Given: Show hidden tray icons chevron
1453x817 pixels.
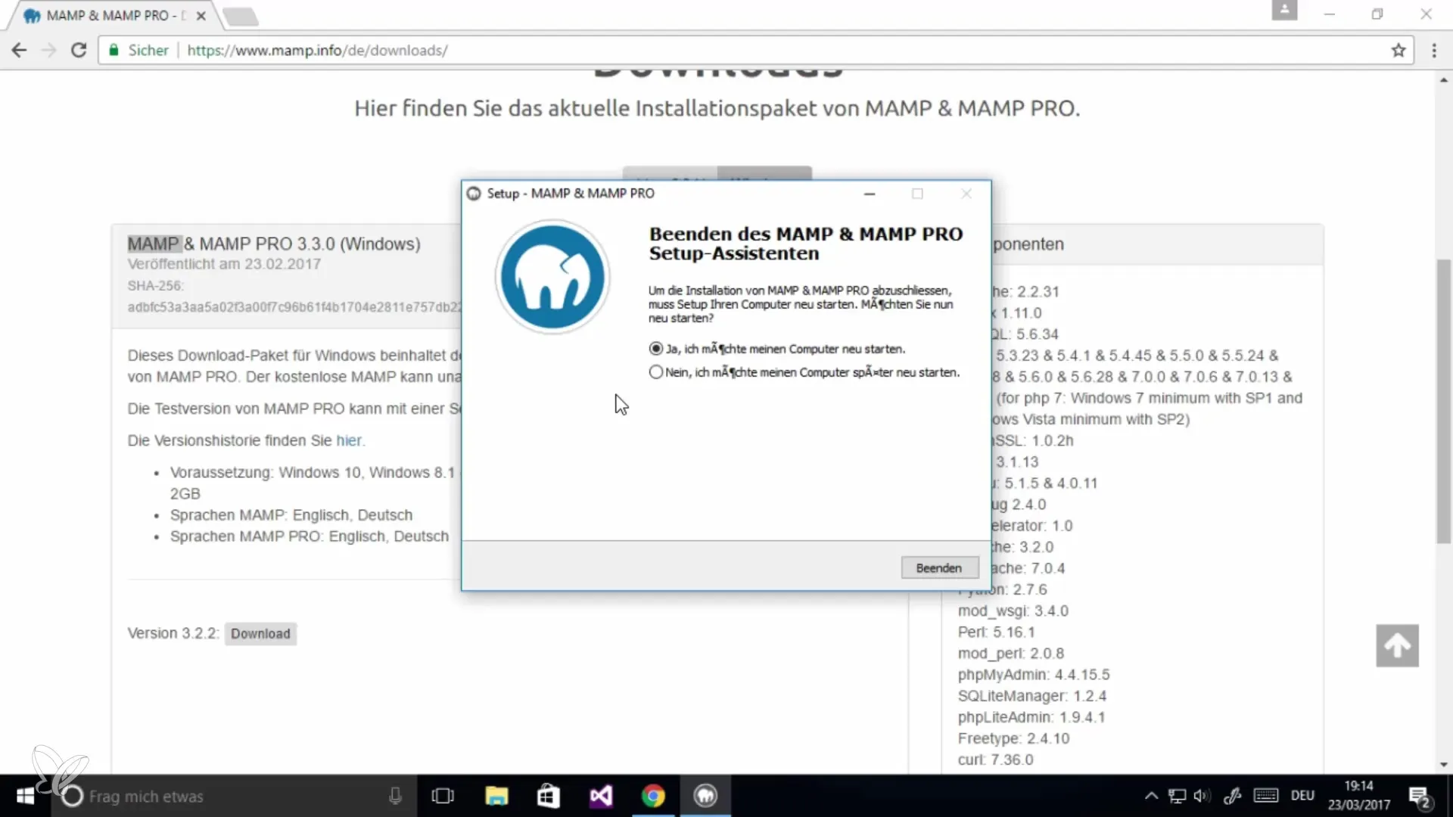Looking at the screenshot, I should click(1151, 796).
